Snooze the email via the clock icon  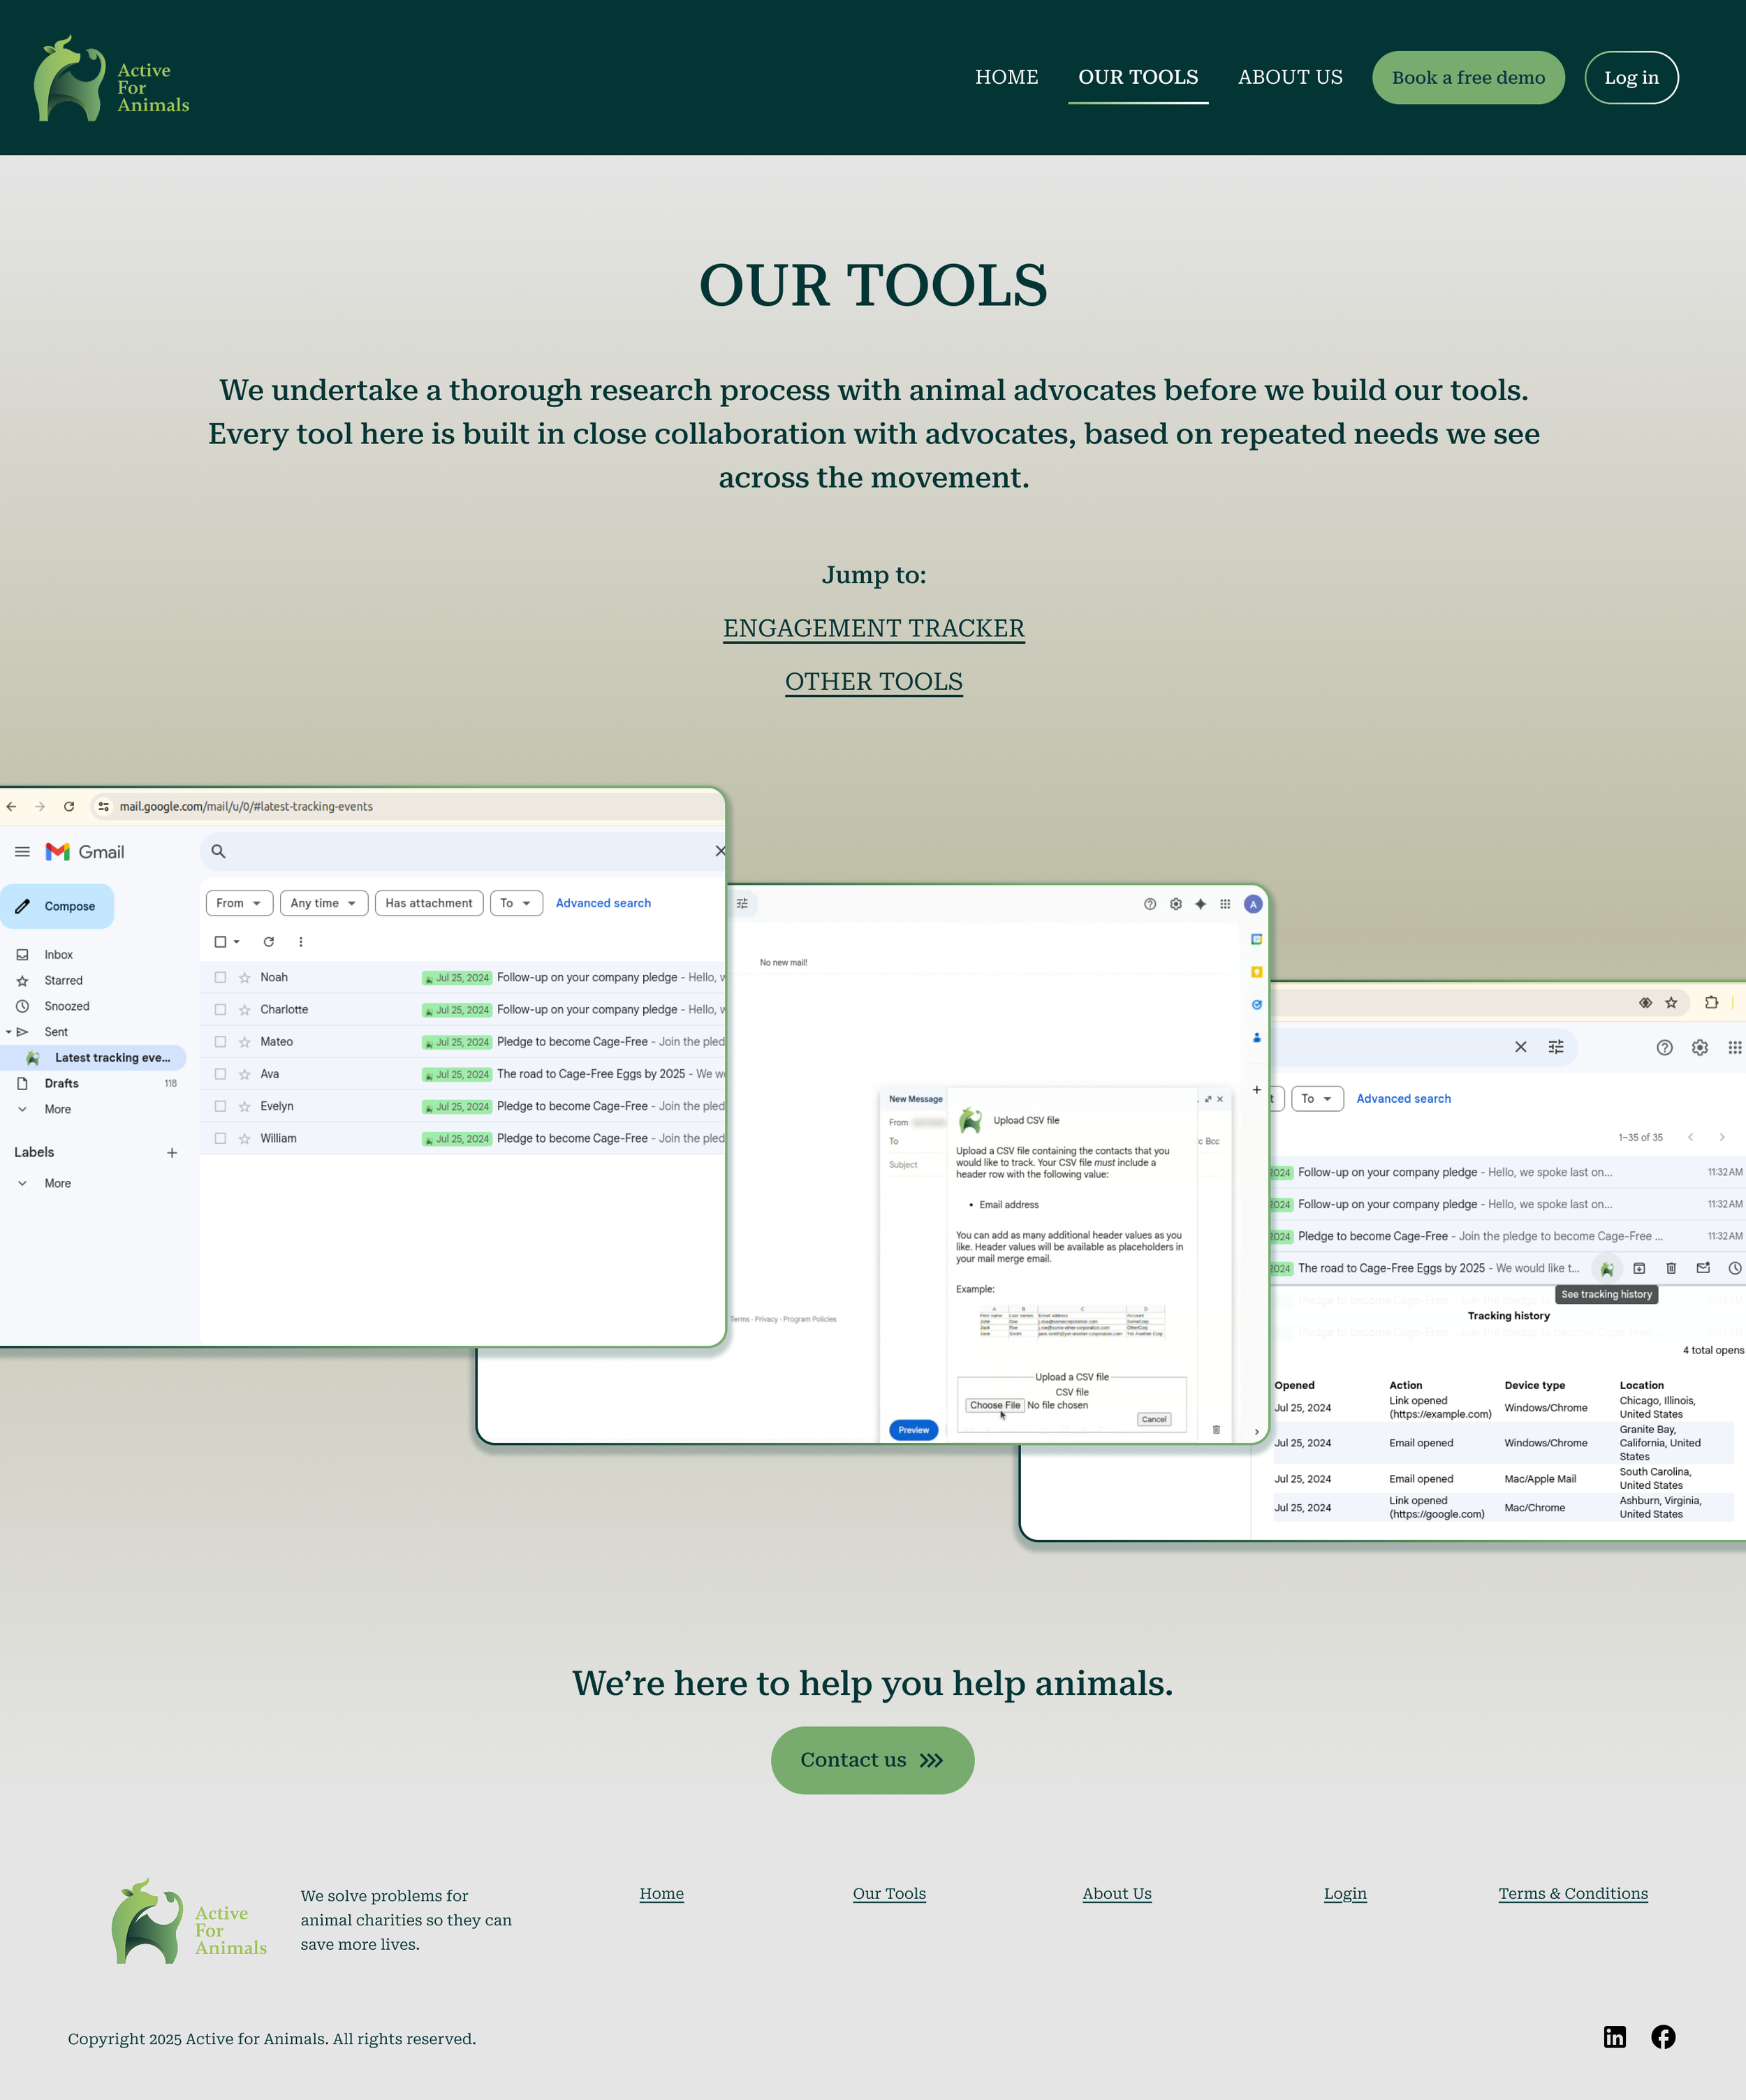click(x=1734, y=1268)
